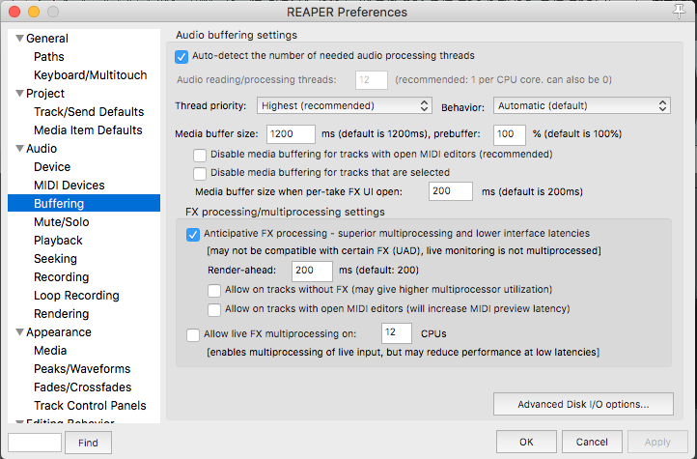Click the audio reading/processing threads field
Screen dimensions: 697x459
point(372,80)
